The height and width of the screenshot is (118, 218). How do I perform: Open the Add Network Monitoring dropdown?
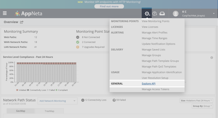pos(57,101)
